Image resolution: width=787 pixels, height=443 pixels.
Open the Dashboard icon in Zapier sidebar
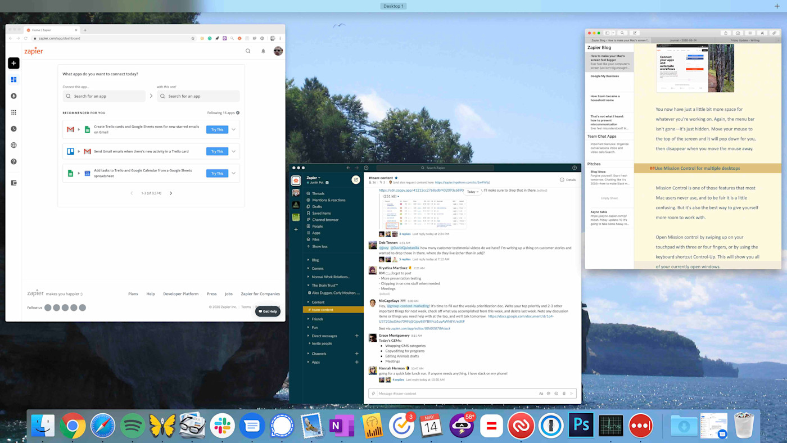click(x=13, y=80)
